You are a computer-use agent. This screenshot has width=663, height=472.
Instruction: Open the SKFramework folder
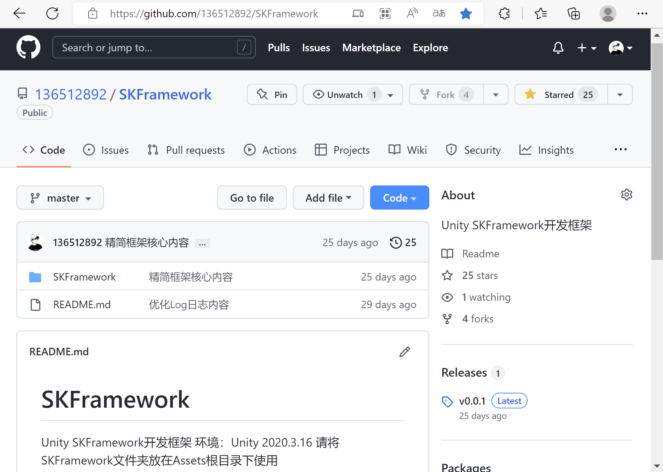pyautogui.click(x=85, y=277)
